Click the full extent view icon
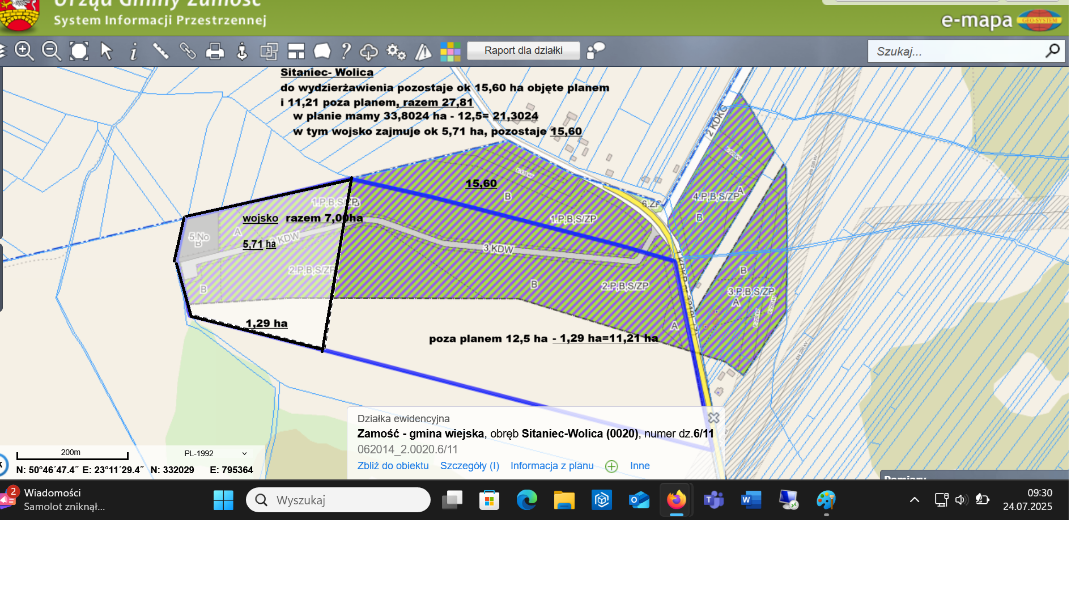This screenshot has width=1088, height=612. 79,51
